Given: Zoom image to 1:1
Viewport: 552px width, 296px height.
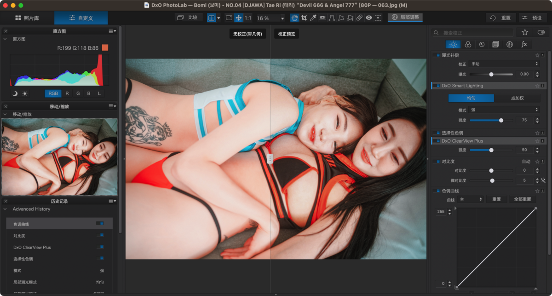Looking at the screenshot, I should click(248, 18).
